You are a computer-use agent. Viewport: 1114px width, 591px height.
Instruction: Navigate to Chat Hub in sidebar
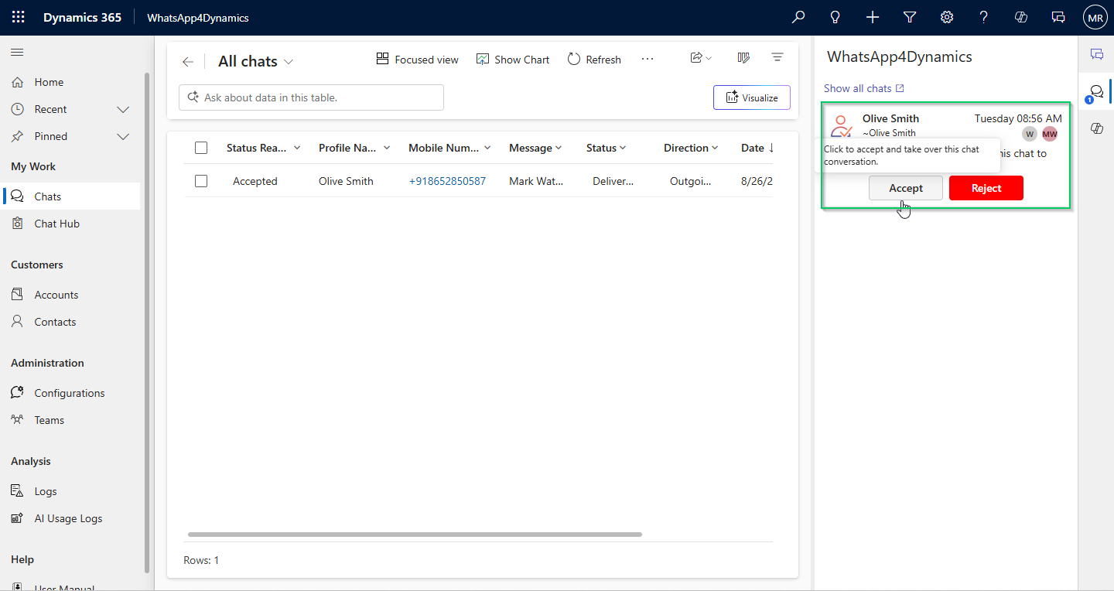(56, 224)
